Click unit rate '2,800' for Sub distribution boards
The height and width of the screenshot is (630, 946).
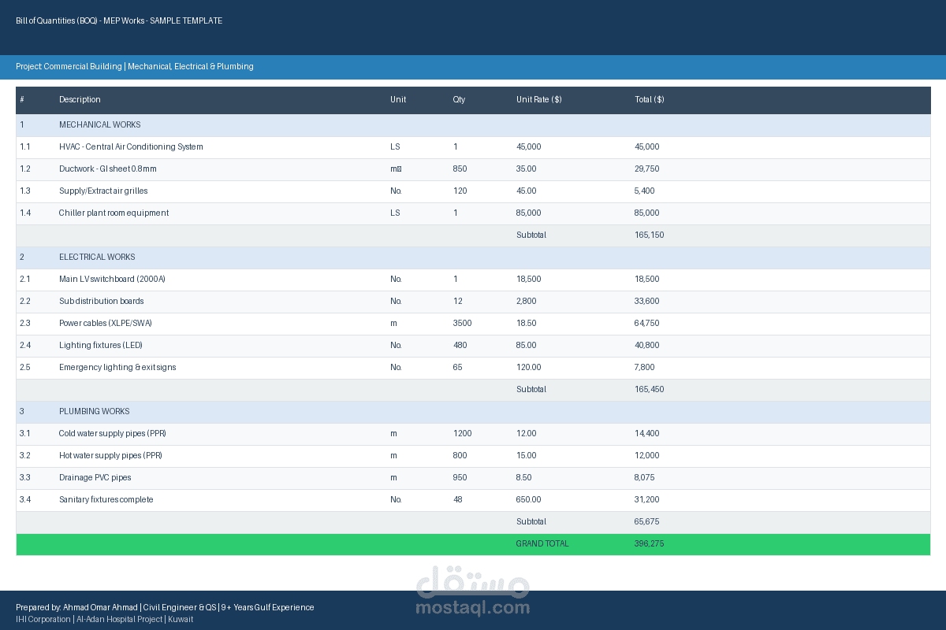pos(527,302)
